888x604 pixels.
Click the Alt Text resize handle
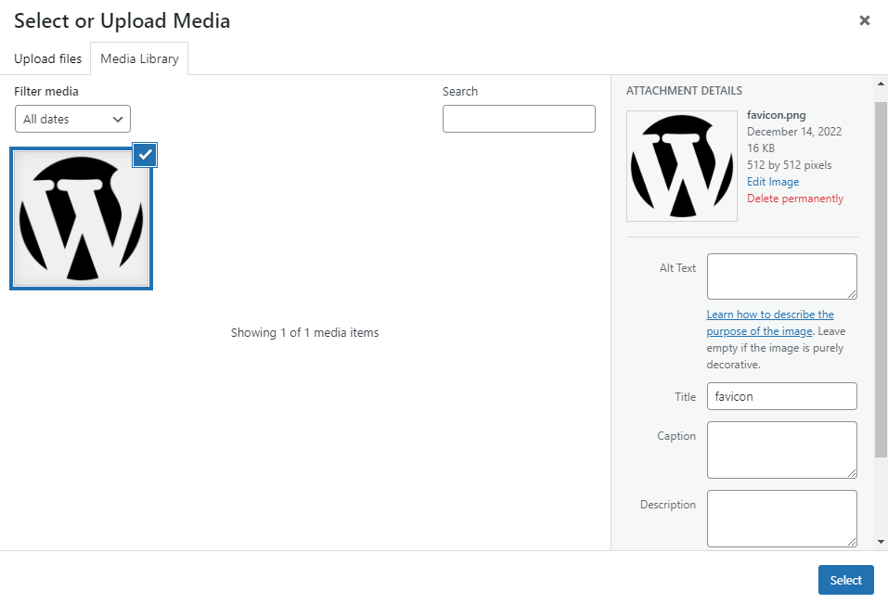852,294
